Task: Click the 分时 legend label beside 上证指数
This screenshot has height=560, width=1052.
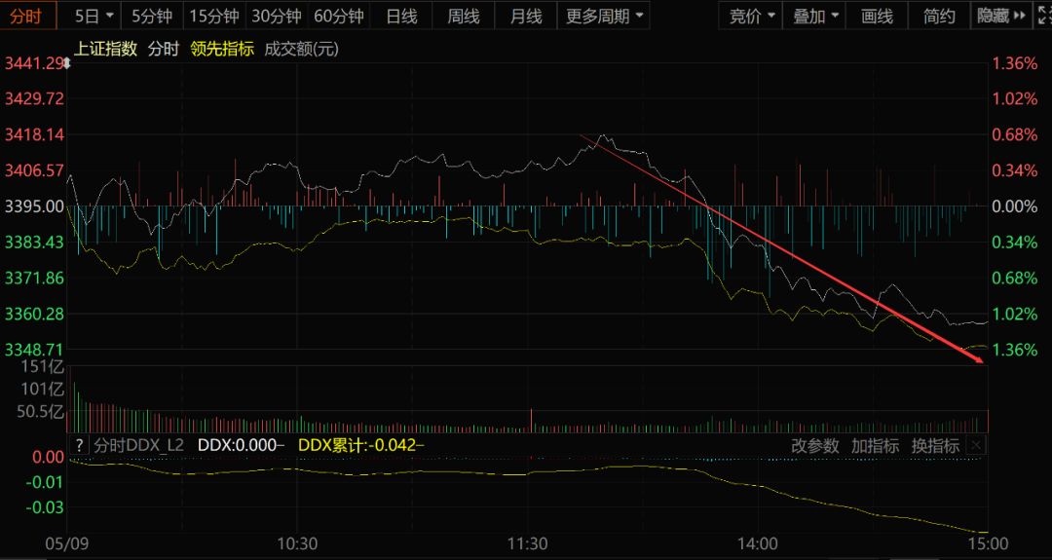Action: (164, 49)
